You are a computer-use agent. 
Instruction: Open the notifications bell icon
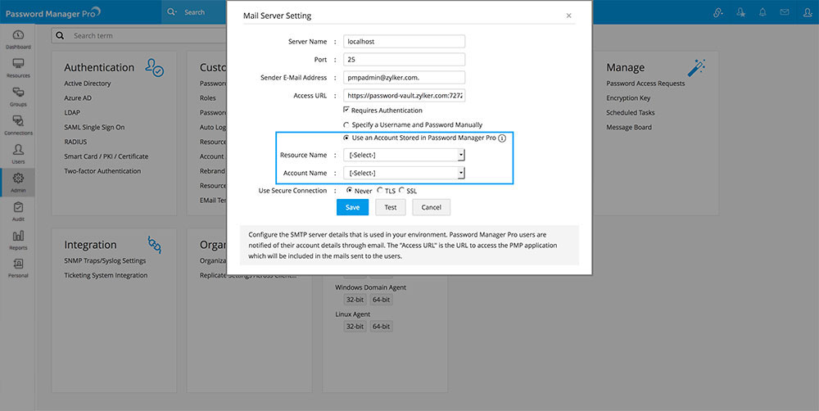tap(762, 12)
